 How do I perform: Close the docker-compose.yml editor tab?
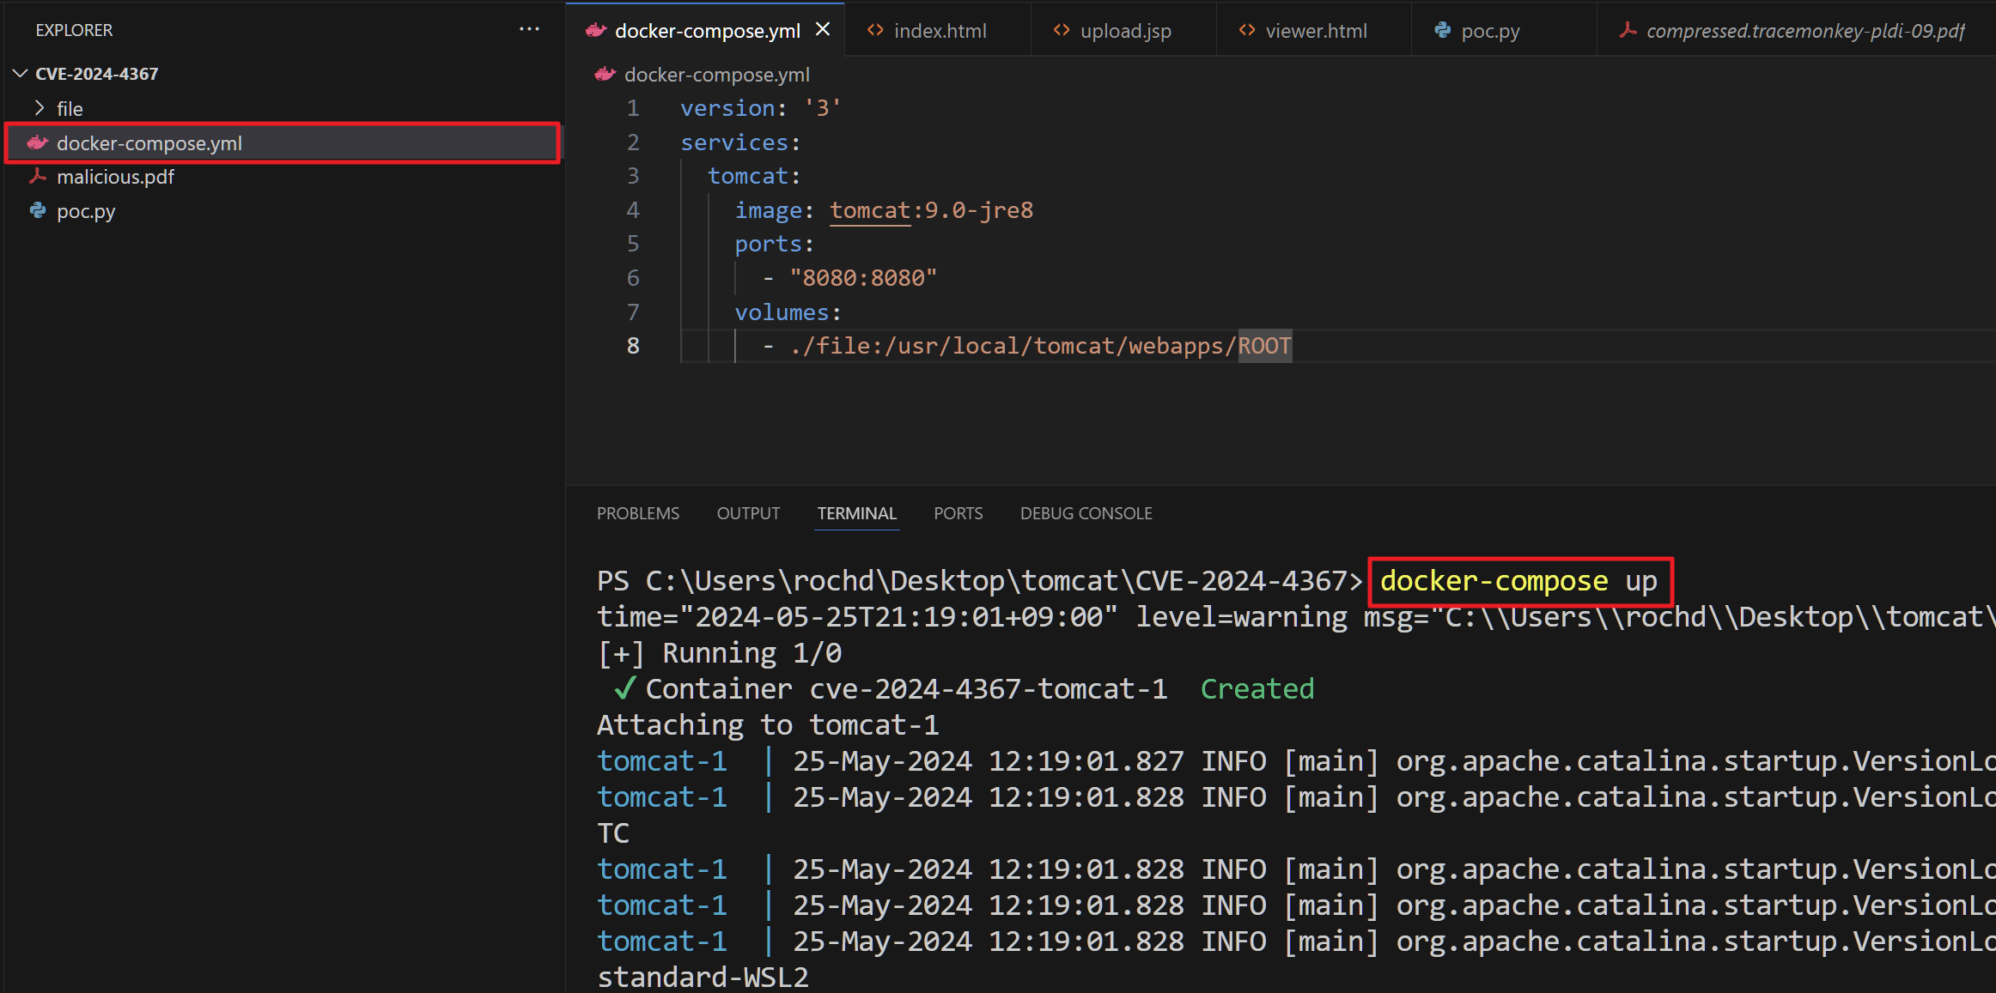click(x=823, y=30)
